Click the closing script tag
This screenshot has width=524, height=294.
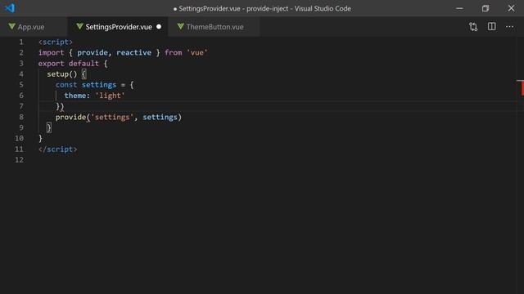pos(57,149)
